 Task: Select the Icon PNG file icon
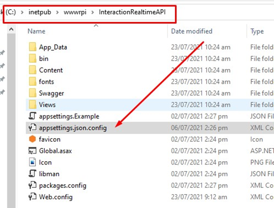(x=33, y=162)
